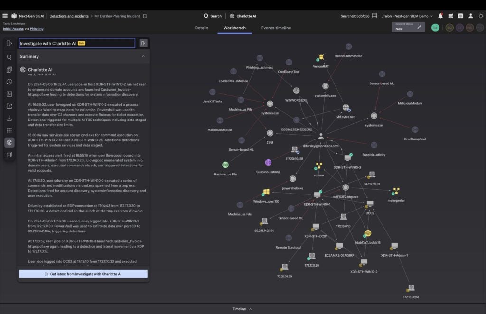Bookmark the Mr Dursley Phishing Incident page
Screen dimensions: 486x314
click(145, 16)
